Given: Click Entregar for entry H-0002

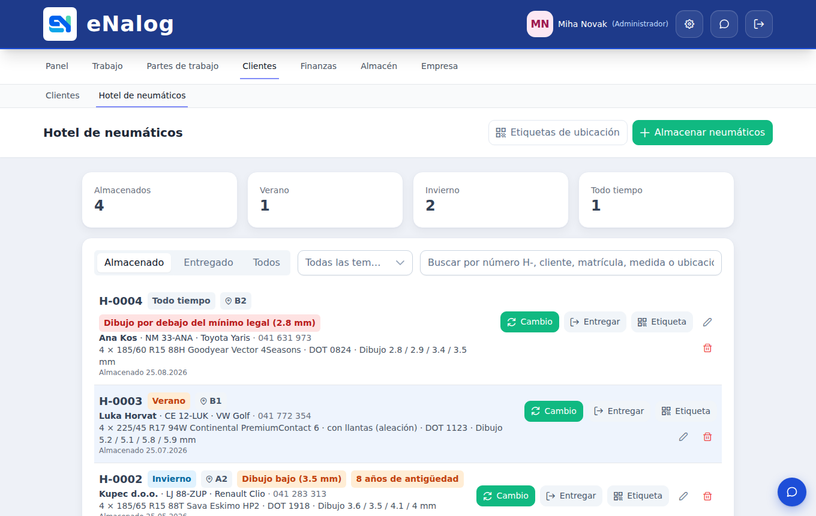Looking at the screenshot, I should pyautogui.click(x=571, y=496).
